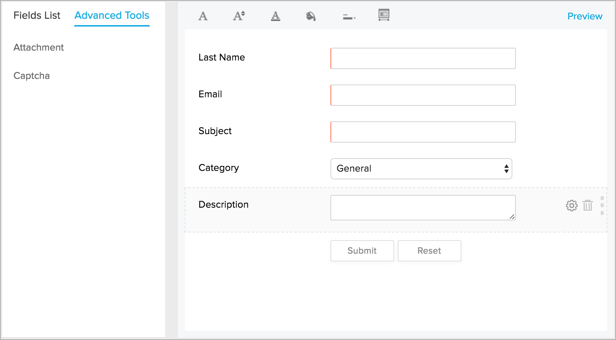Viewport: 616px width, 340px height.
Task: Click the font family icon in toolbar
Action: point(203,16)
